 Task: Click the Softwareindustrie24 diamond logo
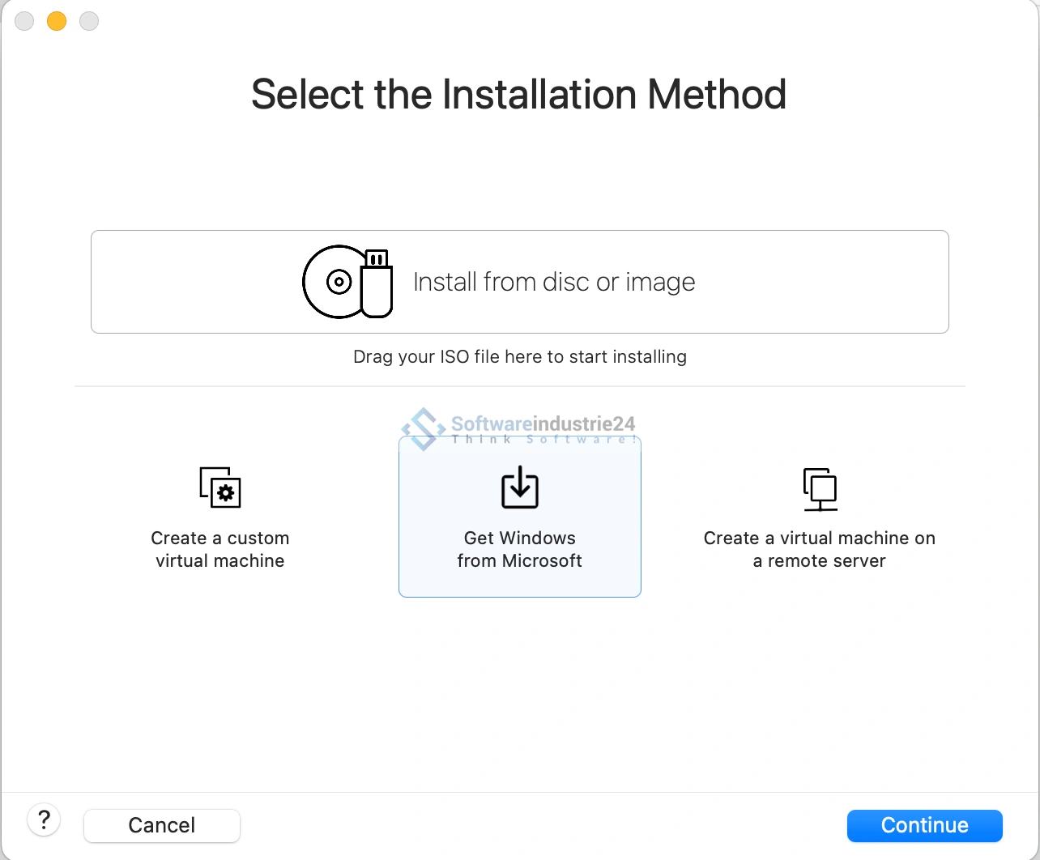[x=423, y=428]
